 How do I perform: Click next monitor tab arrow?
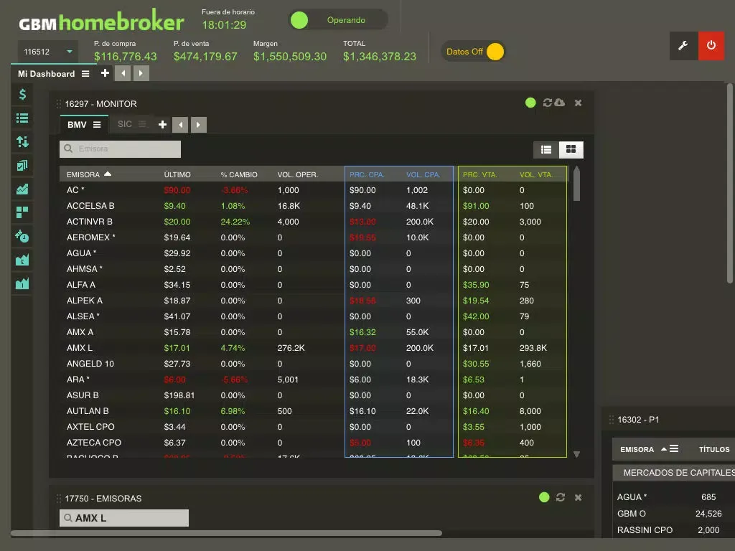tap(199, 125)
